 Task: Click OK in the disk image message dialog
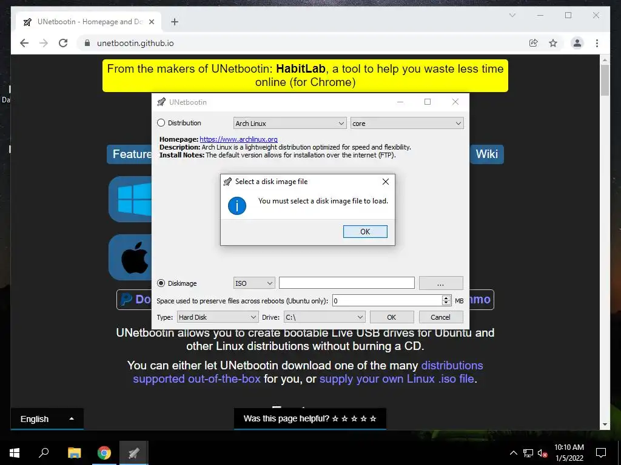365,232
